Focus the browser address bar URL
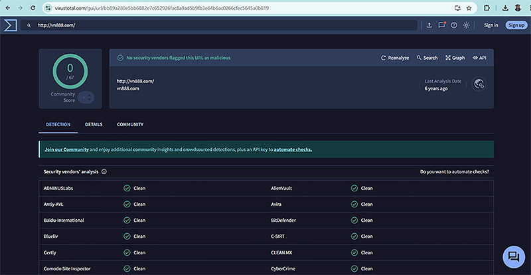The width and height of the screenshot is (531, 275). (161, 8)
